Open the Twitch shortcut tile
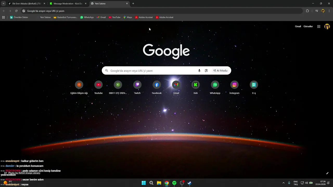Screen dimensions: 333x187 (x=137, y=88)
